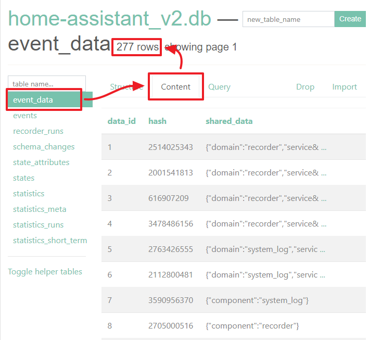Click system_log shared_data in row 6
The height and width of the screenshot is (340, 369).
click(x=265, y=275)
